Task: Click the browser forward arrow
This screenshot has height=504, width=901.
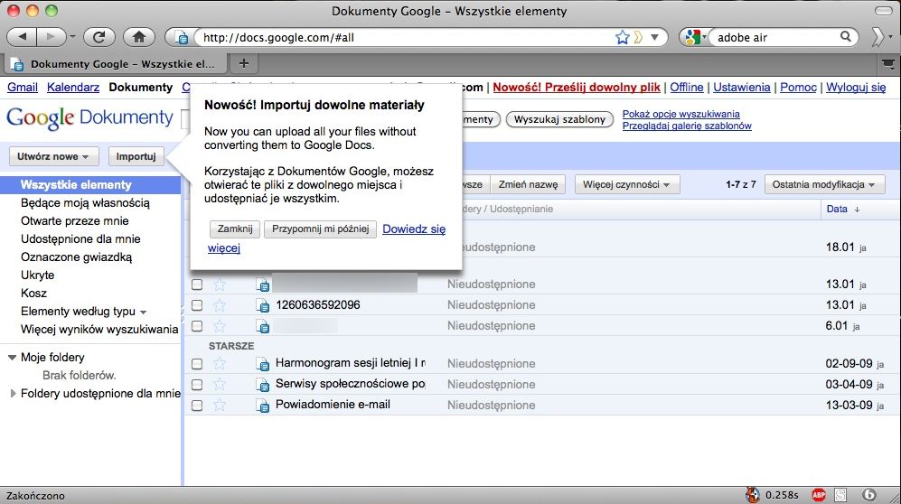Action: pyautogui.click(x=51, y=37)
